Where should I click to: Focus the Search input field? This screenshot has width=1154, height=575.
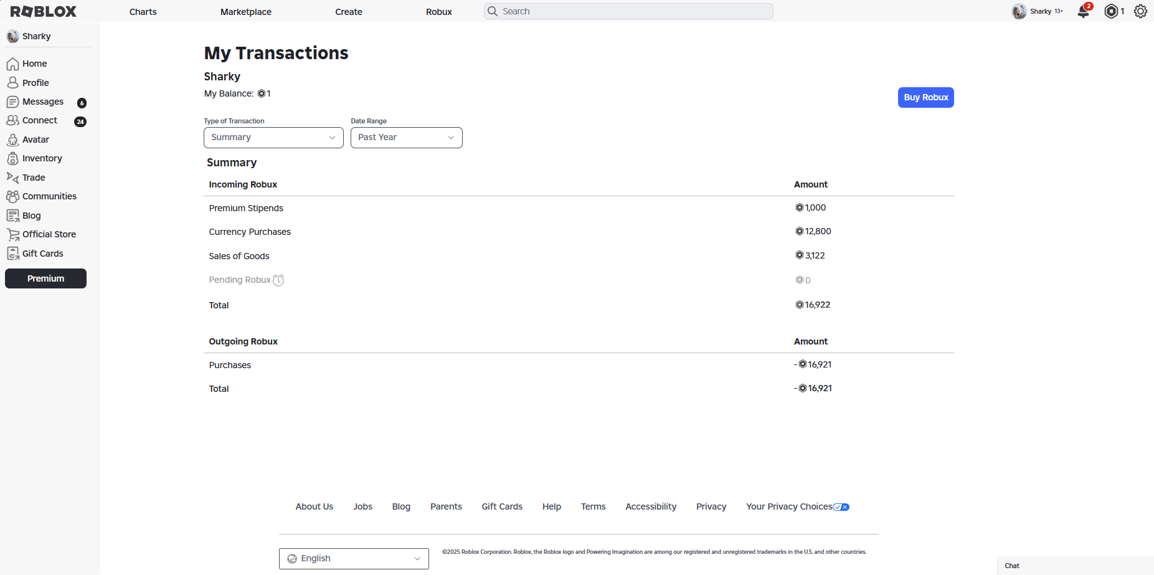pyautogui.click(x=628, y=11)
